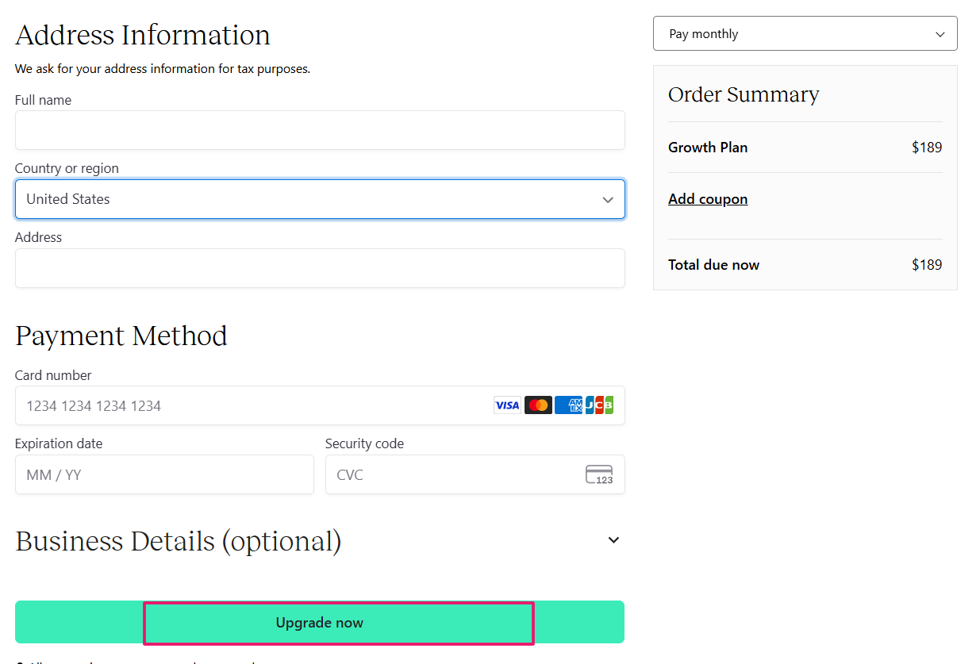This screenshot has width=980, height=664.
Task: Click the Full name field label
Action: tap(43, 100)
